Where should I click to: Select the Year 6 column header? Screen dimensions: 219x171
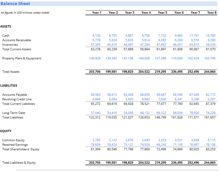[x=179, y=13]
